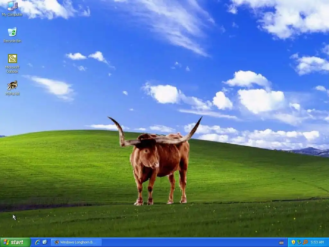Image resolution: width=329 pixels, height=247 pixels.
Task: Select the My Computer desktop icon
Action: pyautogui.click(x=12, y=8)
